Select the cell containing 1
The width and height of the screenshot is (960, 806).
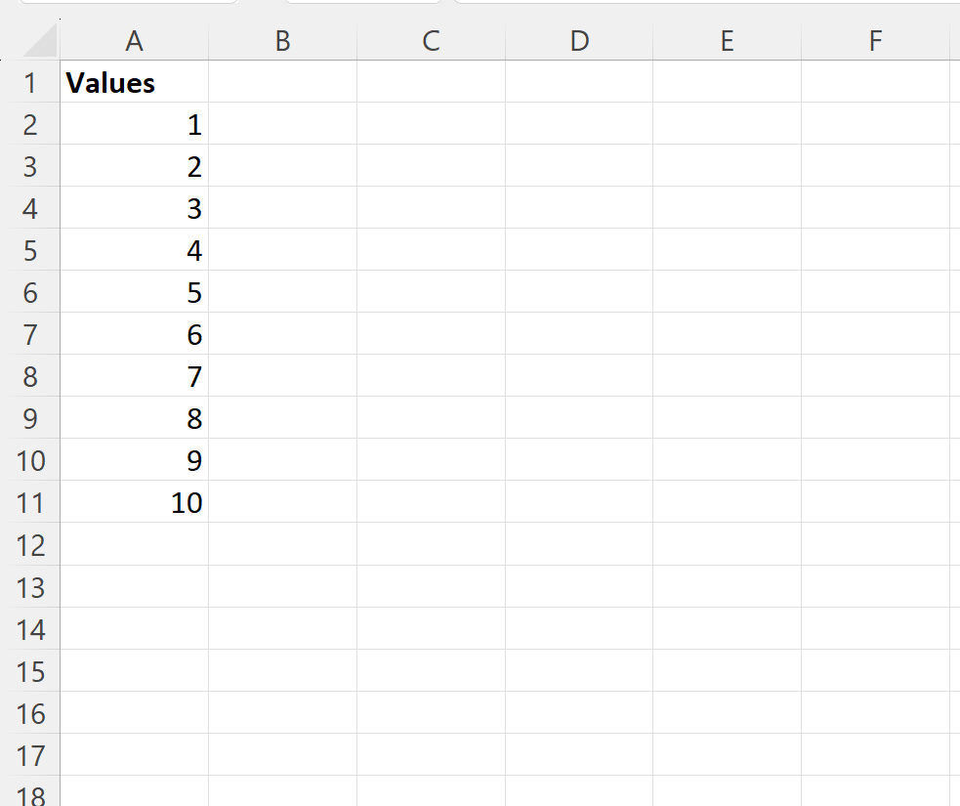[x=134, y=124]
